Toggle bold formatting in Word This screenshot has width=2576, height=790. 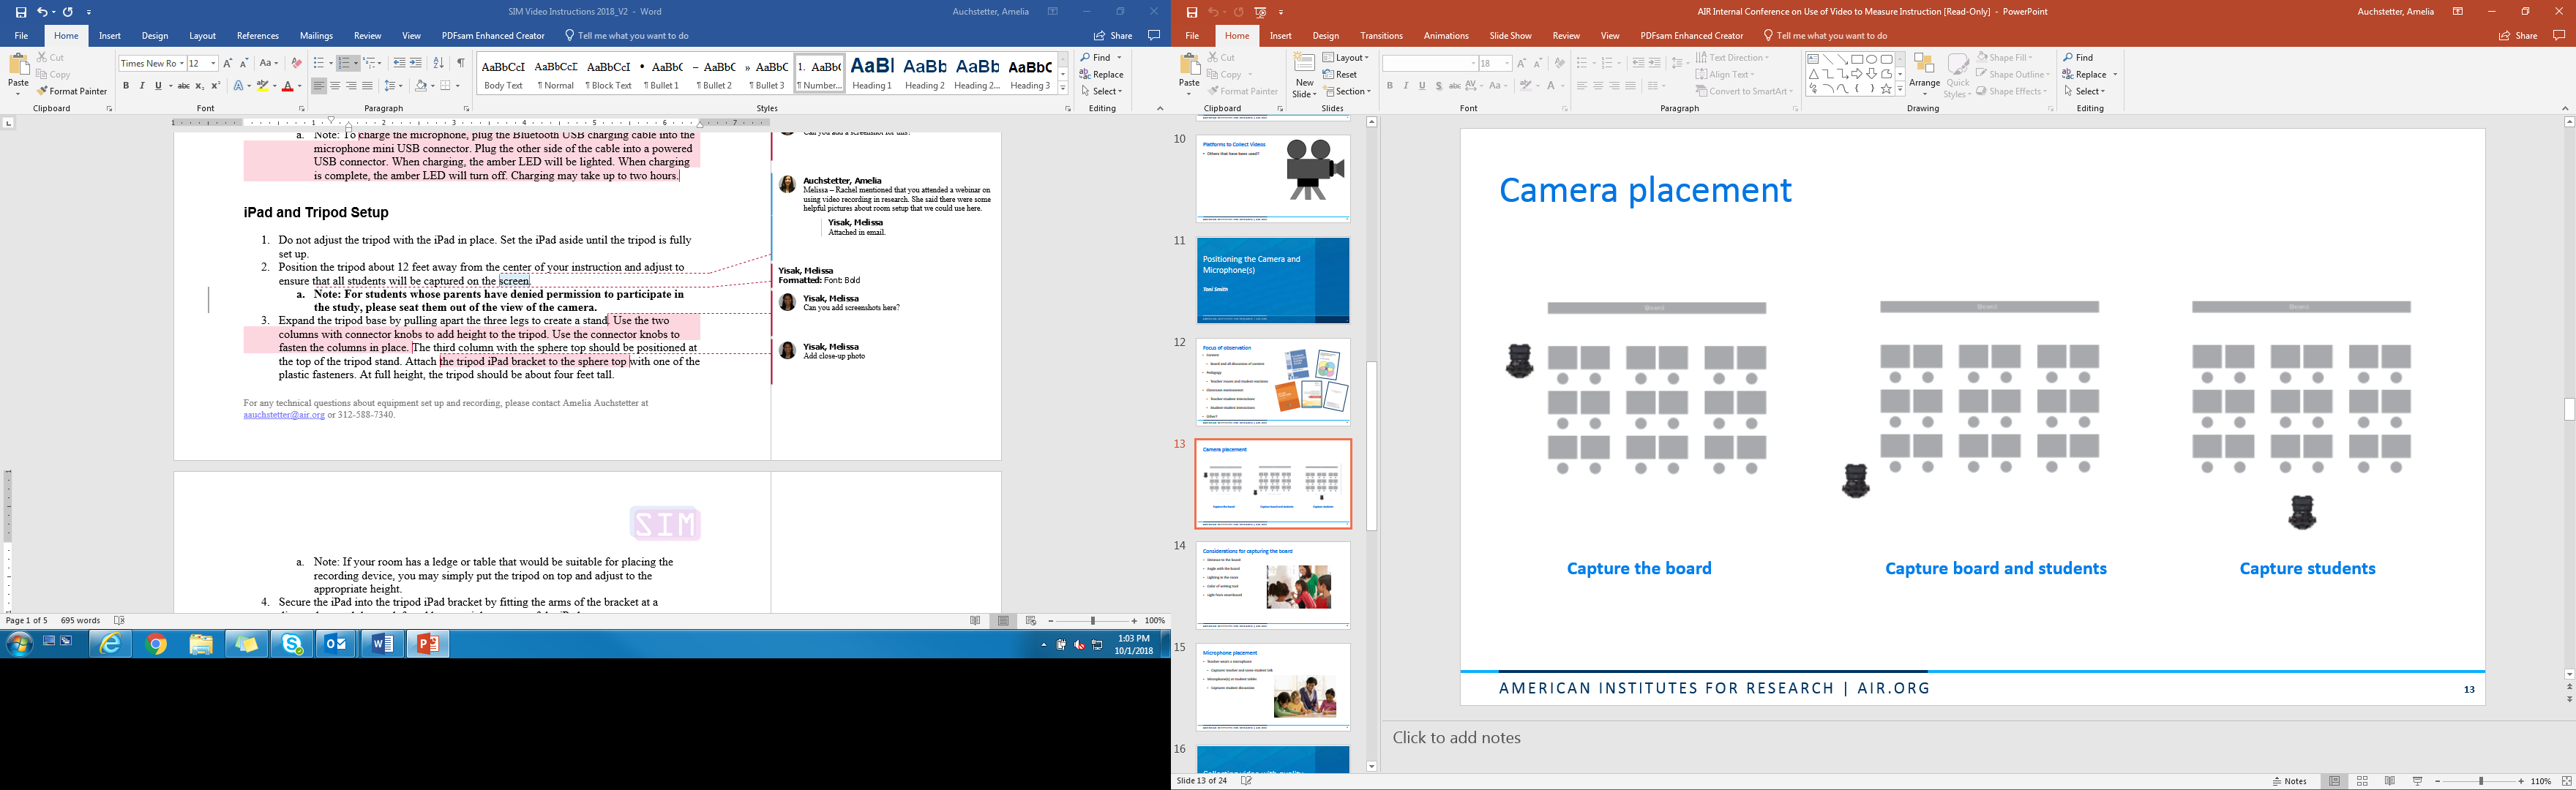pyautogui.click(x=126, y=86)
